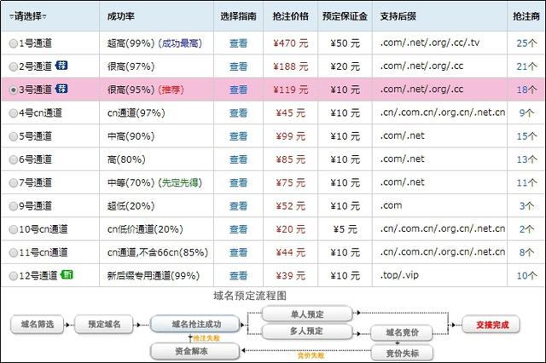Viewport: 546px width, 363px height.
Task: Click the 超高(99%) success rate text
Action: (131, 43)
